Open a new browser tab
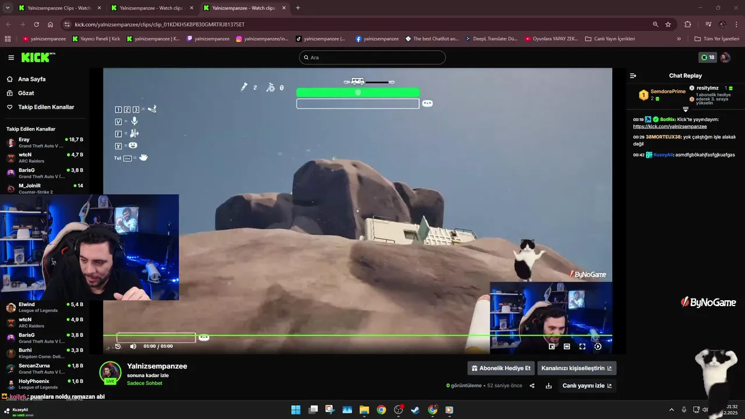This screenshot has width=745, height=419. coord(298,8)
